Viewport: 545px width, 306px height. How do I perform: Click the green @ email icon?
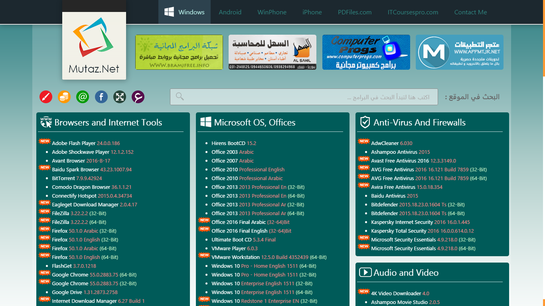83,97
